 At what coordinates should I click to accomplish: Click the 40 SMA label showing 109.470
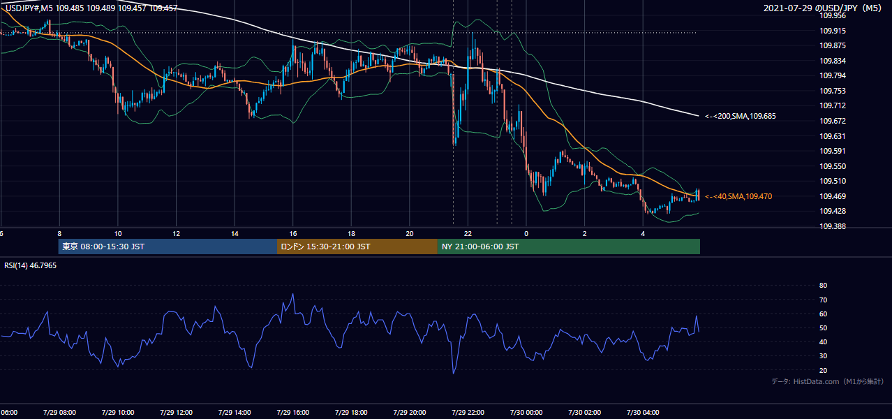click(738, 197)
